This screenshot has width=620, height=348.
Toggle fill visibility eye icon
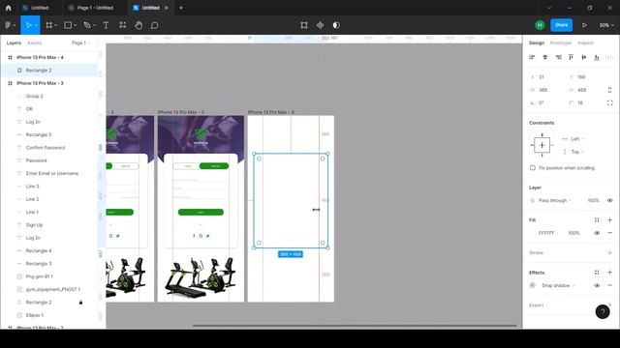click(x=597, y=233)
